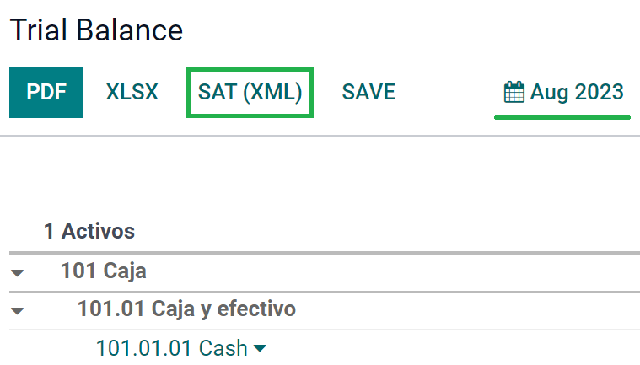Open the caret menu next to Cash

[259, 348]
